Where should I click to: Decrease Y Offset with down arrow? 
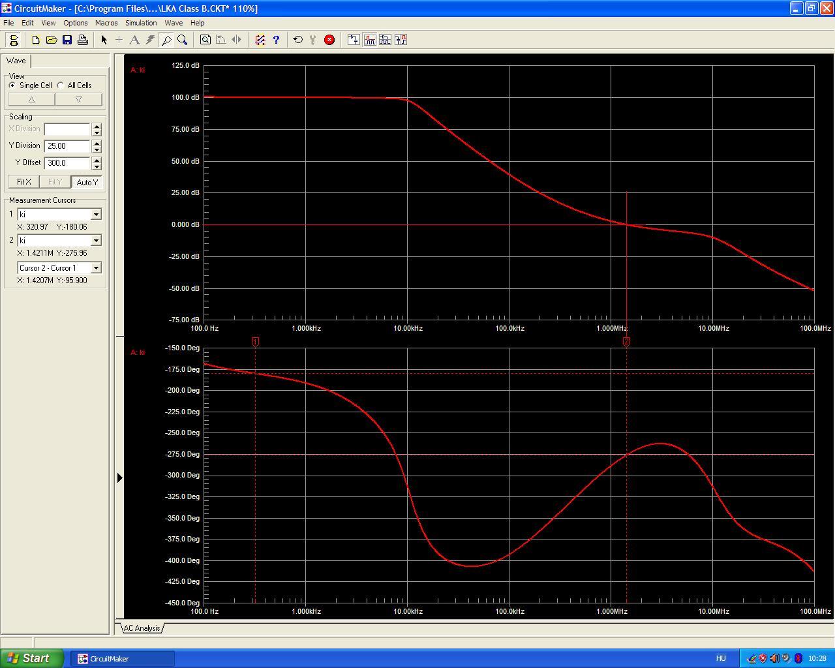(x=97, y=166)
